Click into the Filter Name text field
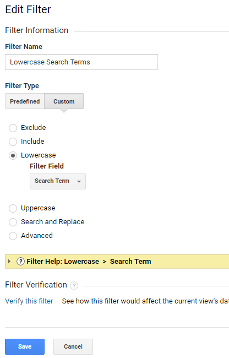 pyautogui.click(x=81, y=62)
